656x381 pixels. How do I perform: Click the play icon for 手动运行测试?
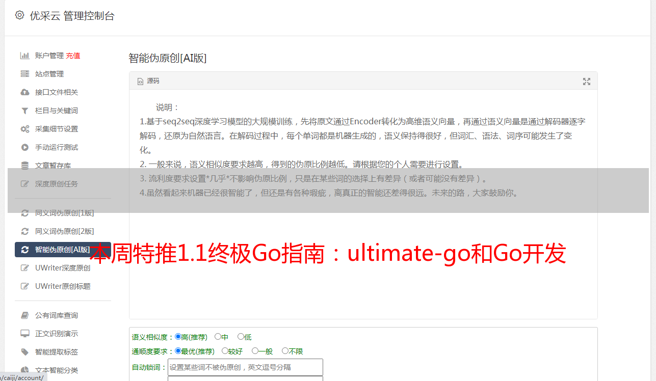pyautogui.click(x=24, y=147)
